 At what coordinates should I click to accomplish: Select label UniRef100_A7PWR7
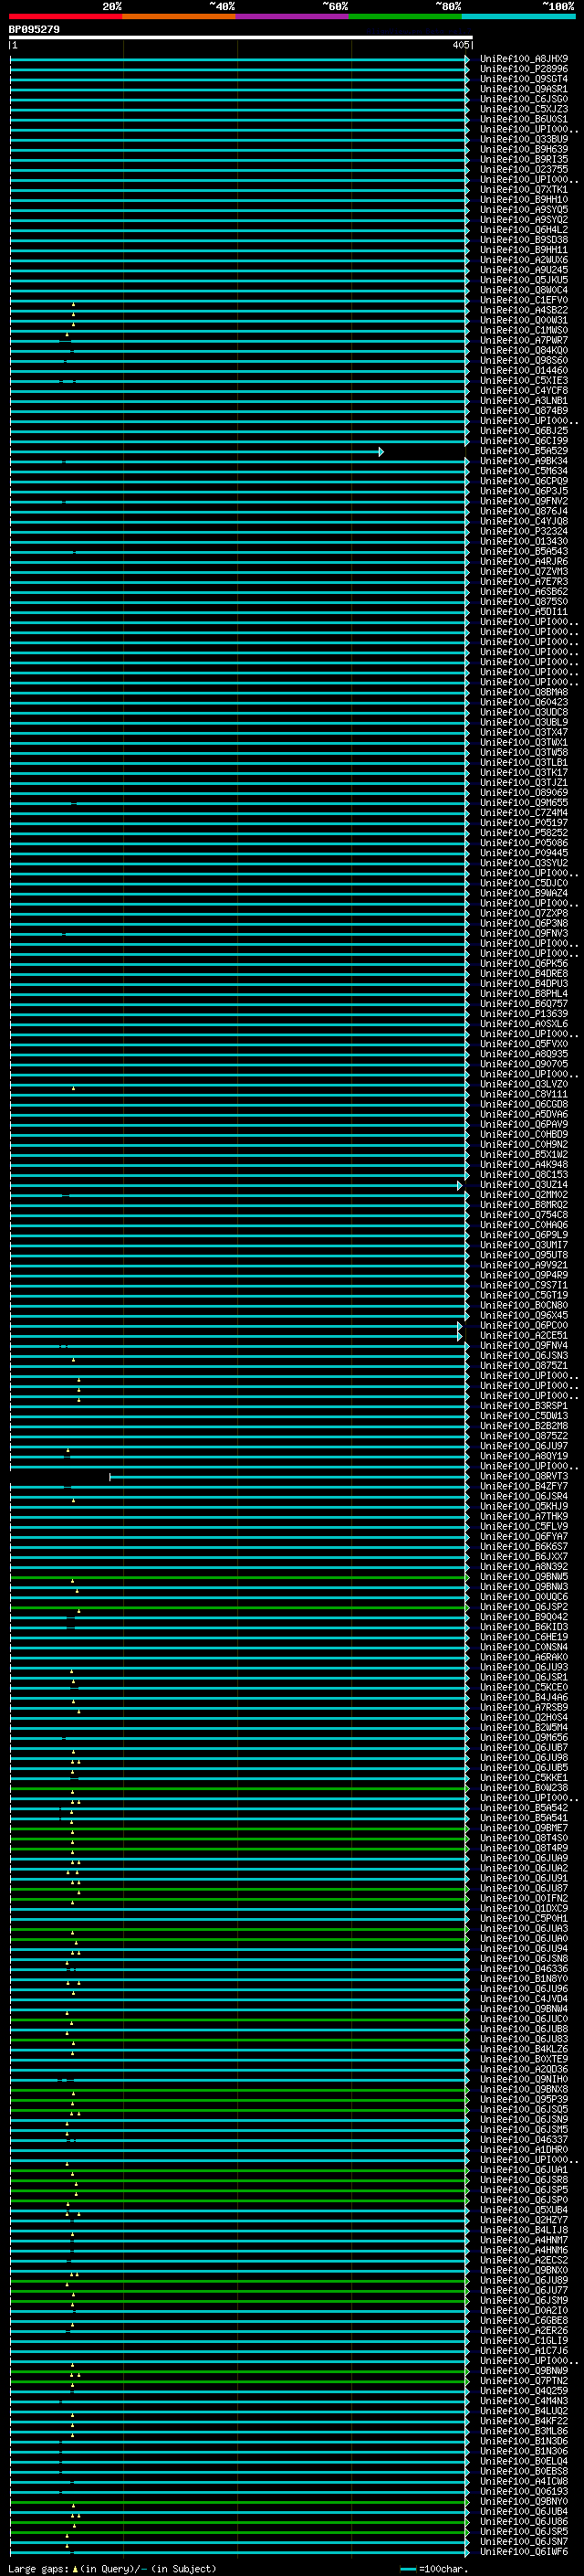point(524,340)
